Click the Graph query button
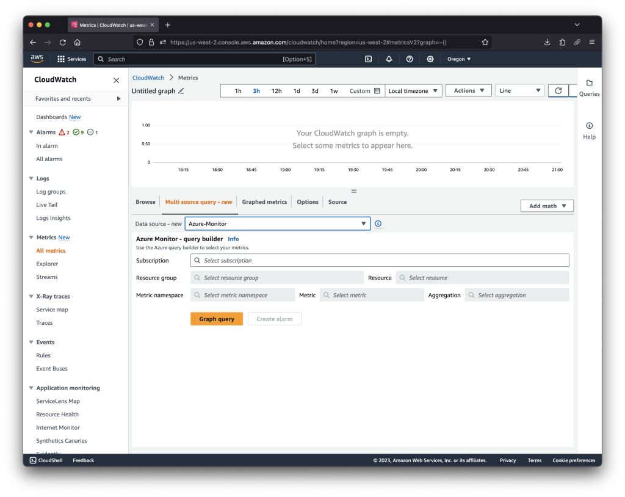 (217, 318)
